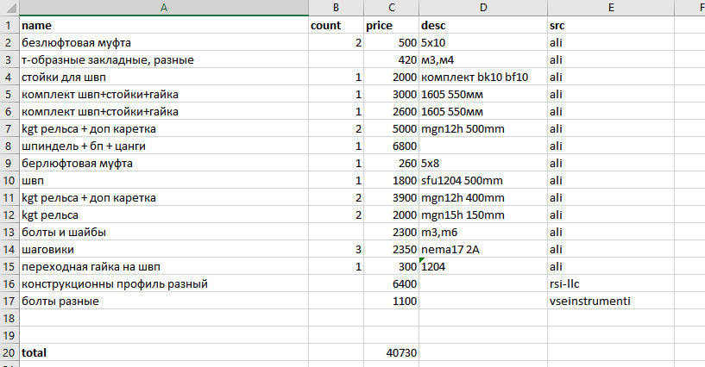
Task: Click the select-all corner triangle
Action: pos(9,8)
